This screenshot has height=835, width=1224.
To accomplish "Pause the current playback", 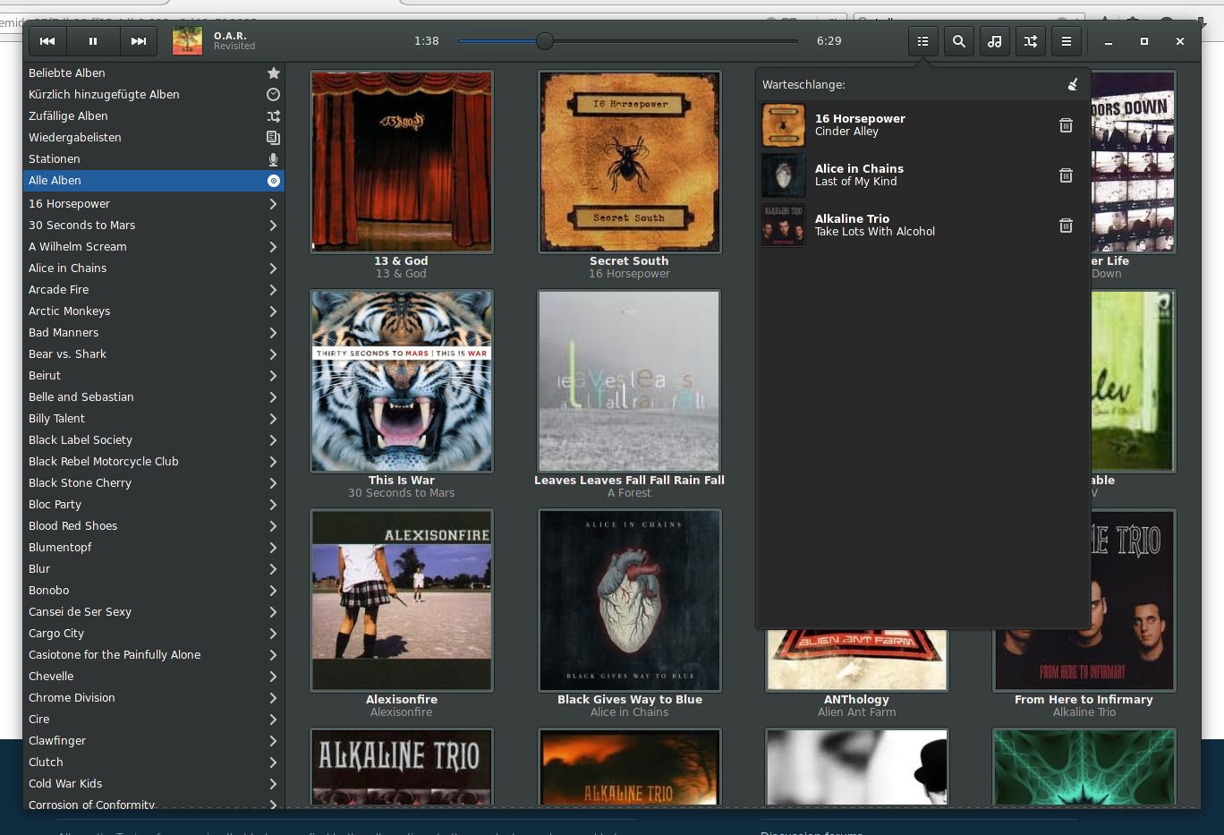I will tap(93, 41).
